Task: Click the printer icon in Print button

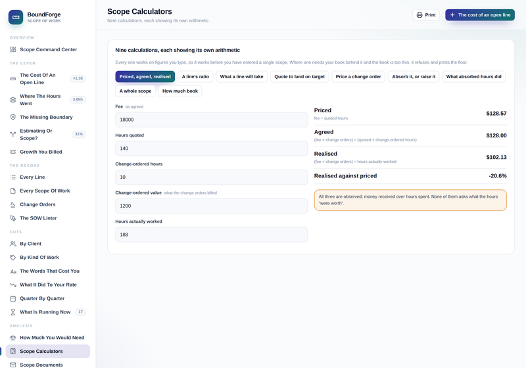Action: pos(419,14)
